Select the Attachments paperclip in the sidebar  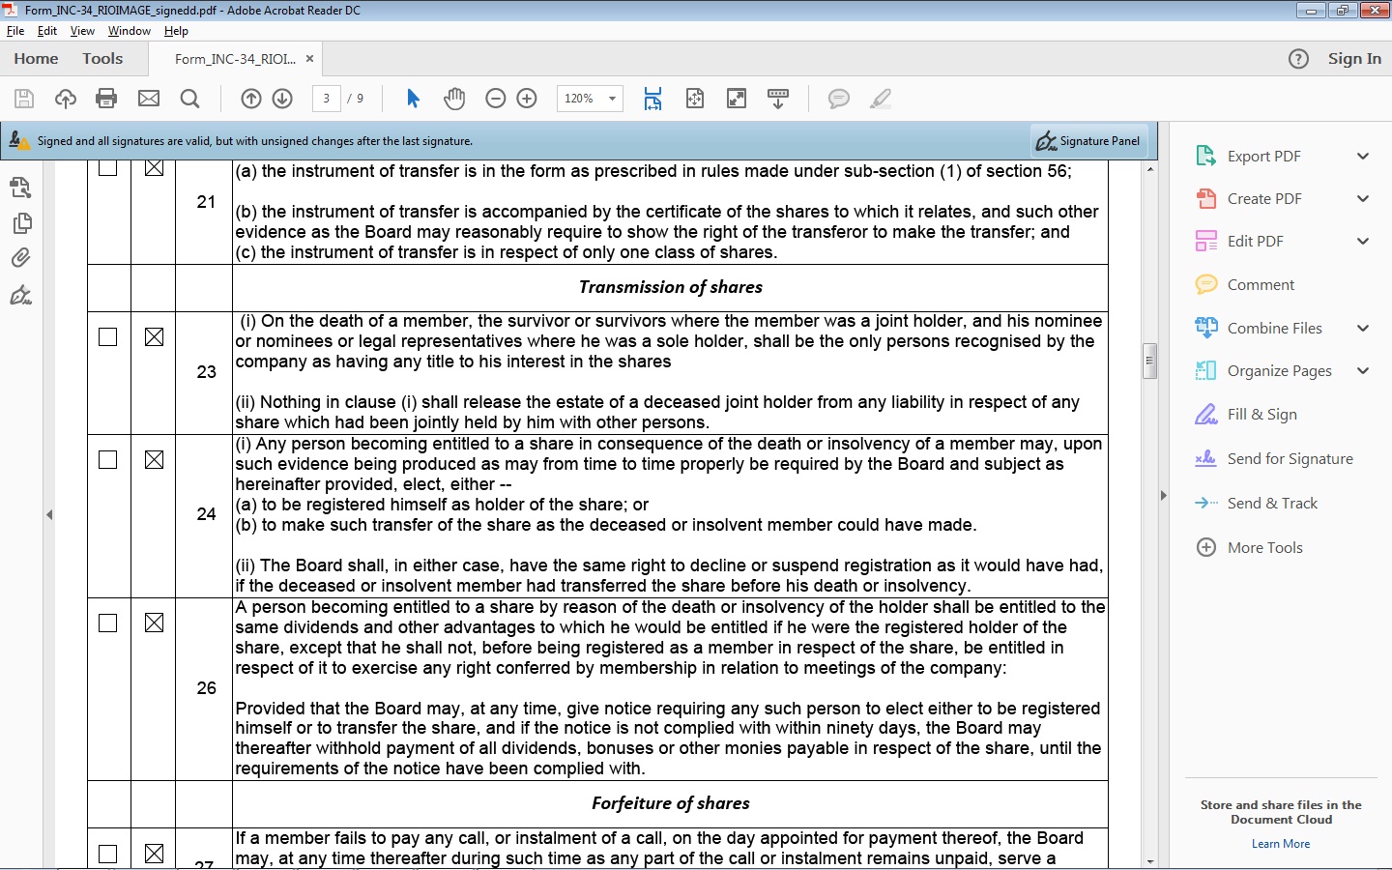coord(21,257)
